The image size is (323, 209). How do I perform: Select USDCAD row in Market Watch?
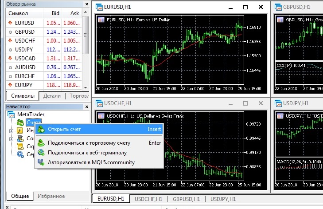(44, 59)
